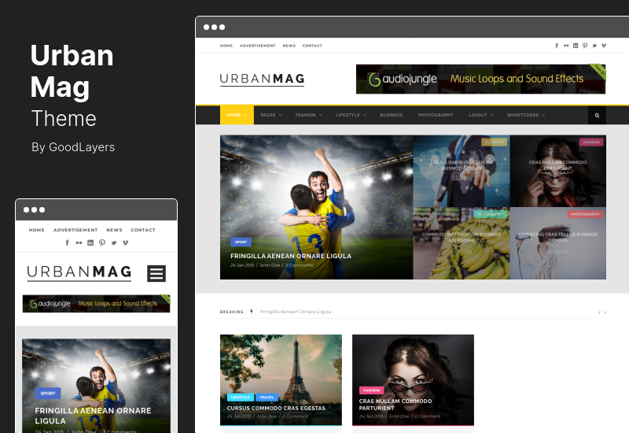
Task: Click the URBANMAG logo in mobile preview
Action: 79,272
